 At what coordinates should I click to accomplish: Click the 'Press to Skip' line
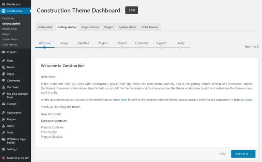(x=49, y=132)
